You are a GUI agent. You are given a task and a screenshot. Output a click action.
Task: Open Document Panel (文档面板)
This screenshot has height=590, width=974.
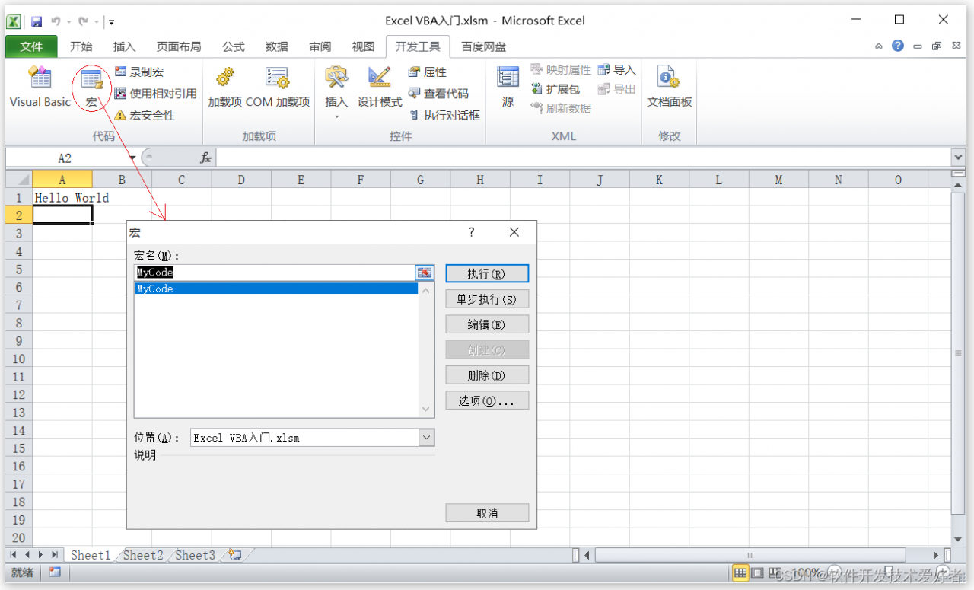point(670,87)
